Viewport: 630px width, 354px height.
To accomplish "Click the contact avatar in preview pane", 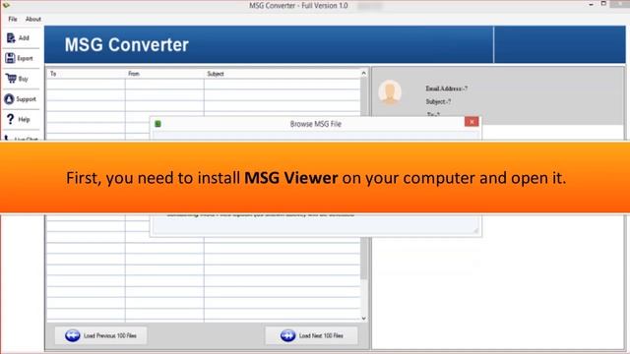I will tap(390, 92).
